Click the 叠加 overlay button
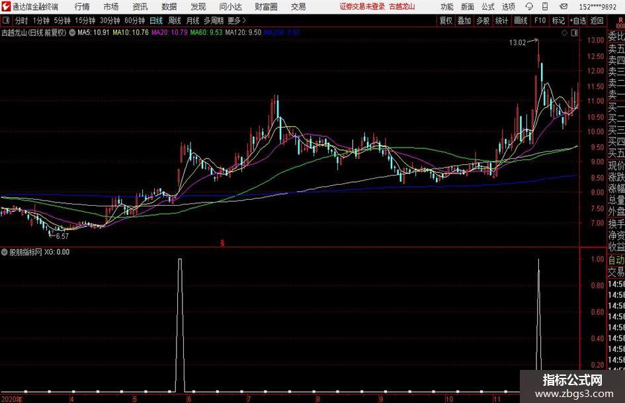 click(x=464, y=21)
